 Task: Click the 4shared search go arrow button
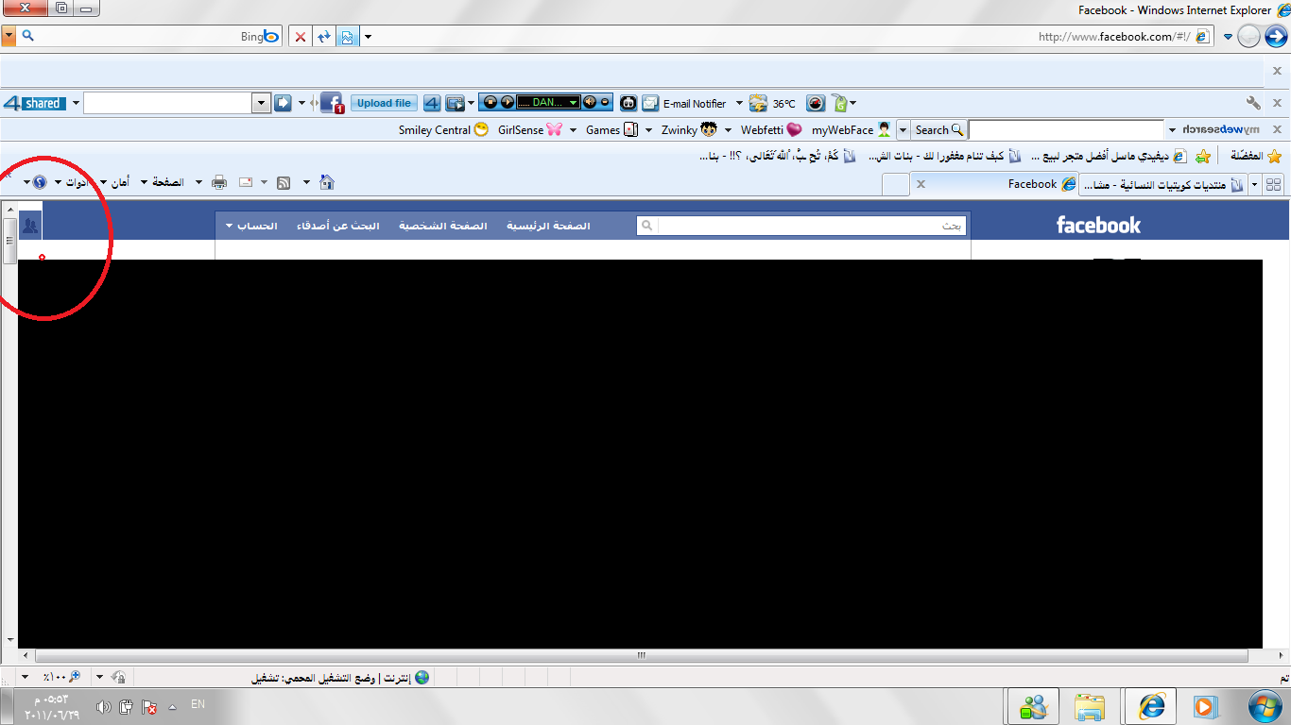click(283, 103)
